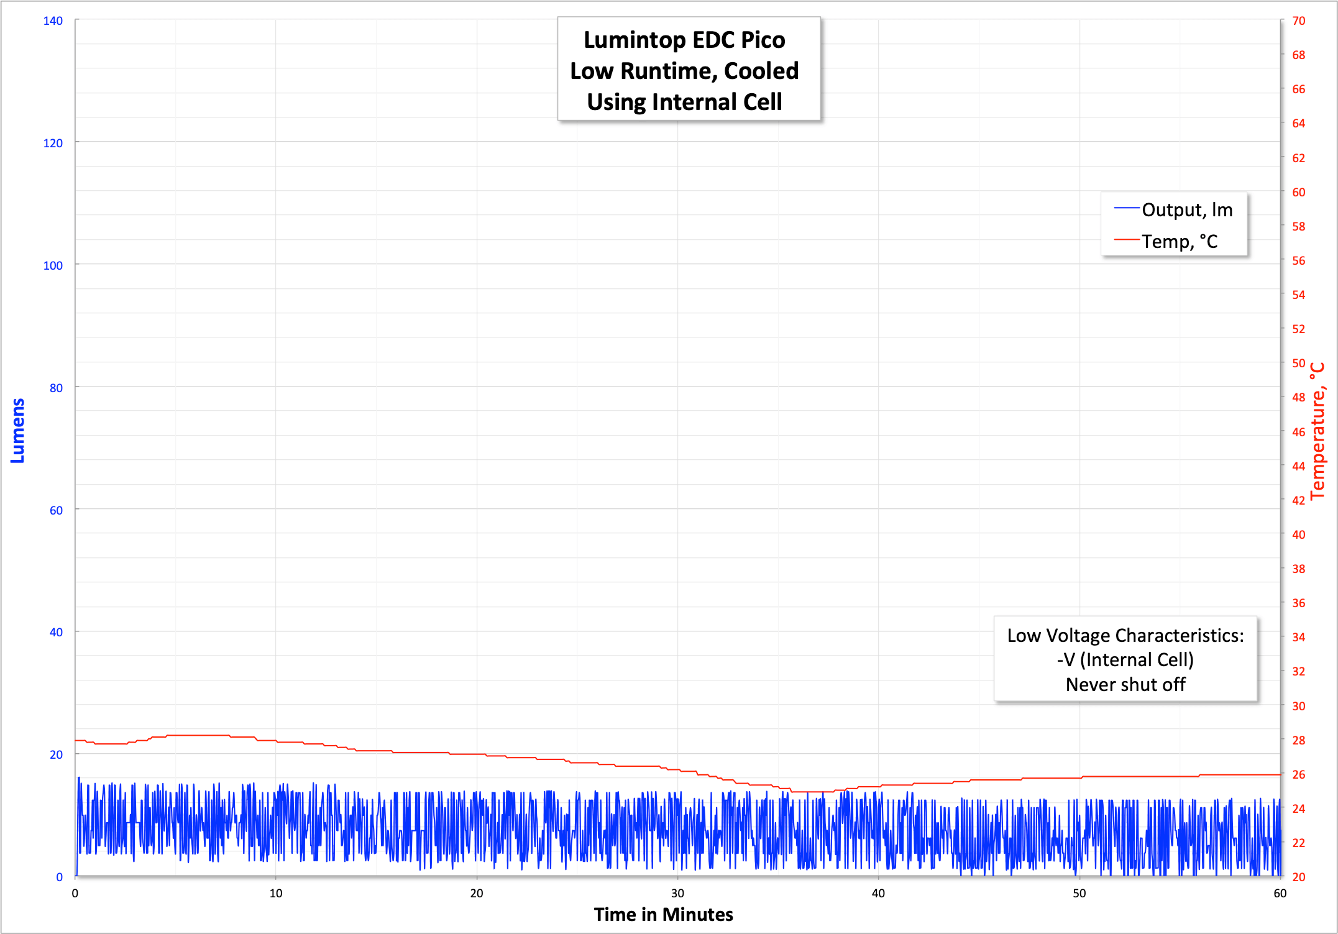Click the red Temp legend line swatch
The image size is (1338, 934).
[x=1126, y=240]
